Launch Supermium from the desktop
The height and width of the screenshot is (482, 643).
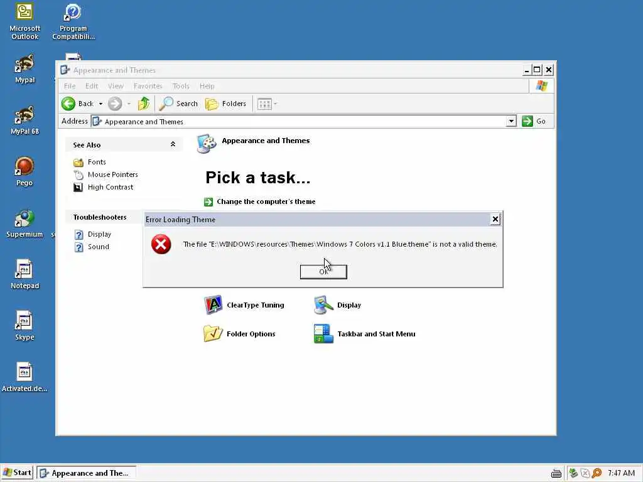(x=24, y=223)
